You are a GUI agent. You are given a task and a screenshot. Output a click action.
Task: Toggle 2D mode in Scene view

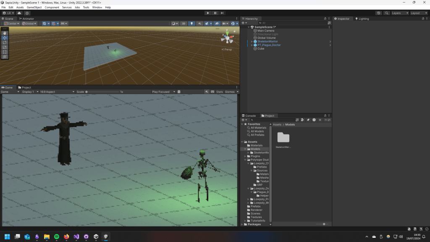point(184,24)
